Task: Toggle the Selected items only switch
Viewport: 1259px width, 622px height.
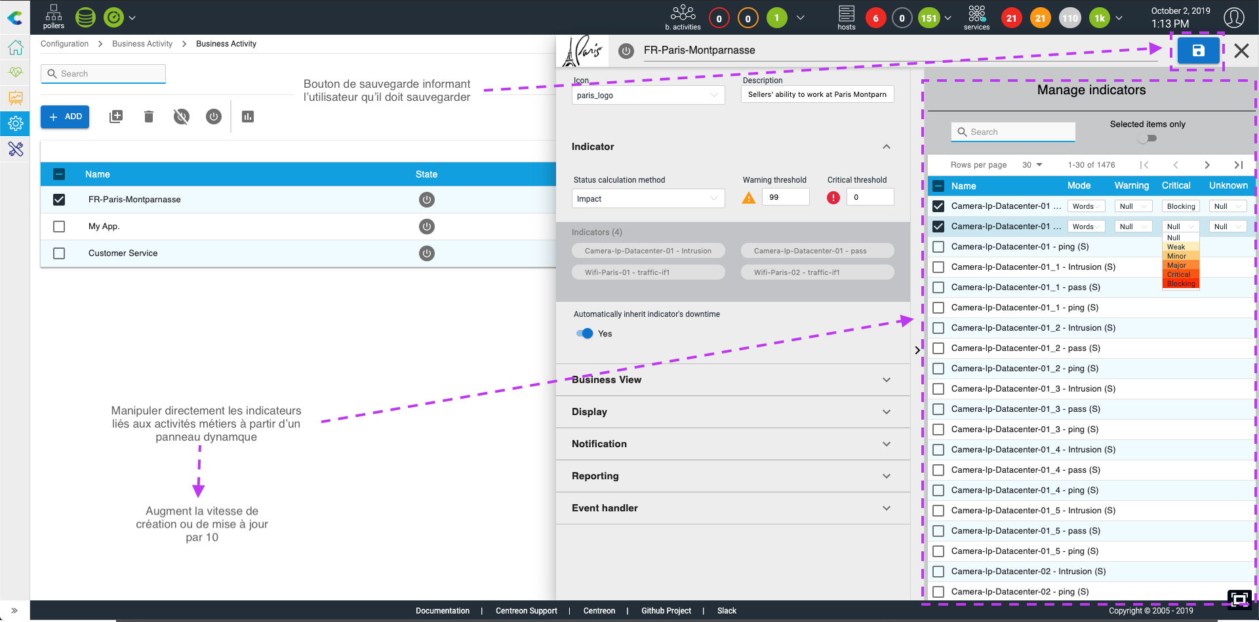Action: pyautogui.click(x=1148, y=138)
